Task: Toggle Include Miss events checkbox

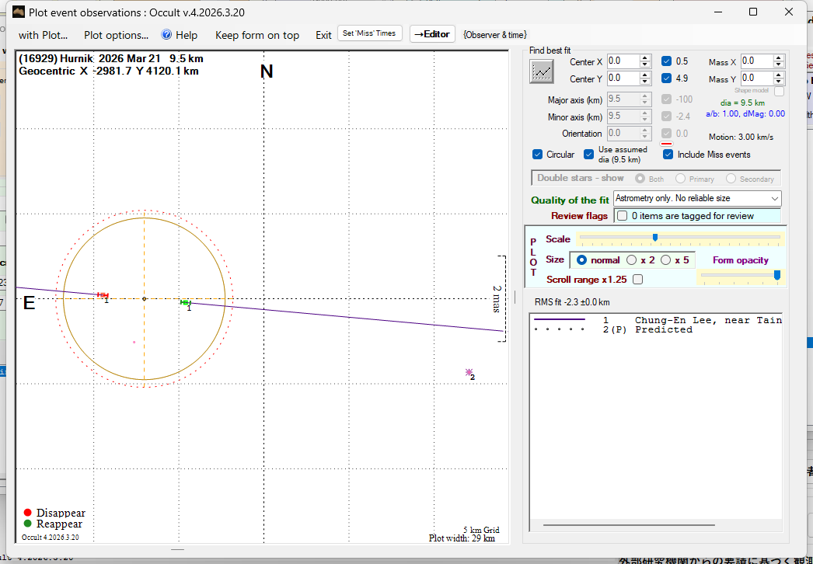Action: [x=668, y=155]
